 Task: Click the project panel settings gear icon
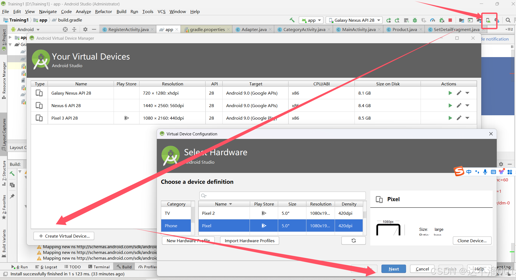85,29
